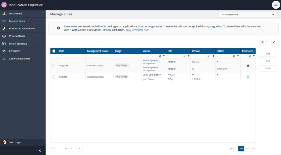This screenshot has height=155, width=281.
Task: Click the red warning icon for Upgrade rule
Action: tap(248, 65)
